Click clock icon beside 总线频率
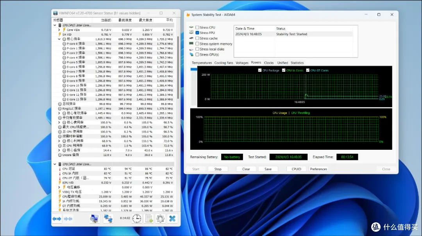 pos(60,104)
